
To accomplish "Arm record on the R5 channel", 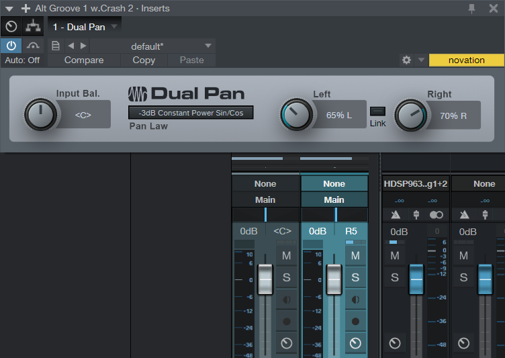I will tap(355, 321).
